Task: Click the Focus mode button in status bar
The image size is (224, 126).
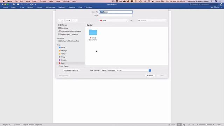Action: 171,125
